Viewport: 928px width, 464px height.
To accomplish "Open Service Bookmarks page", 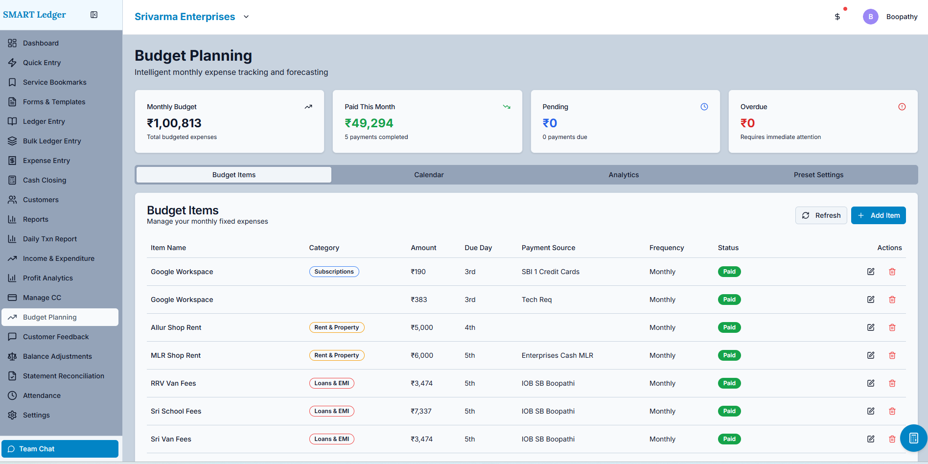I will (x=60, y=82).
